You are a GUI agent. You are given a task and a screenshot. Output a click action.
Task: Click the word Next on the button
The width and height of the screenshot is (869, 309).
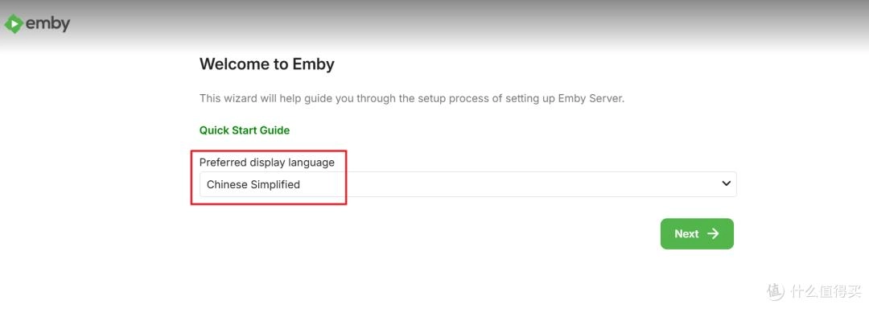[x=686, y=233]
